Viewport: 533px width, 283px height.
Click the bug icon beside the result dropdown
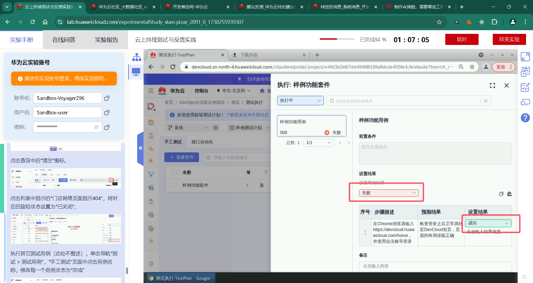(x=509, y=194)
